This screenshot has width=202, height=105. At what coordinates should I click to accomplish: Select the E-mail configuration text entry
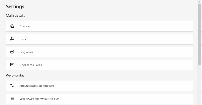click(31, 65)
